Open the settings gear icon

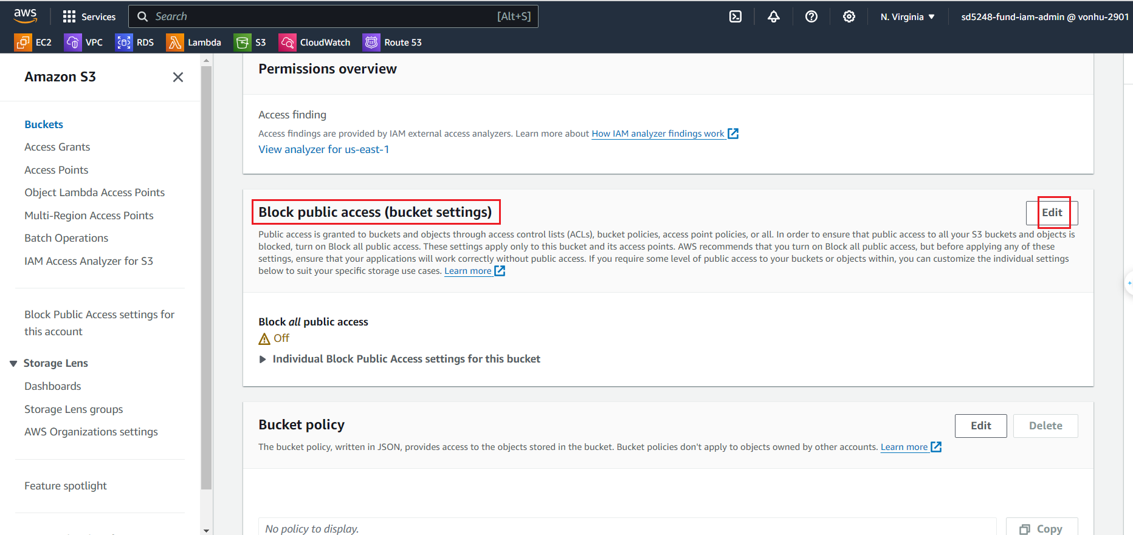(849, 17)
